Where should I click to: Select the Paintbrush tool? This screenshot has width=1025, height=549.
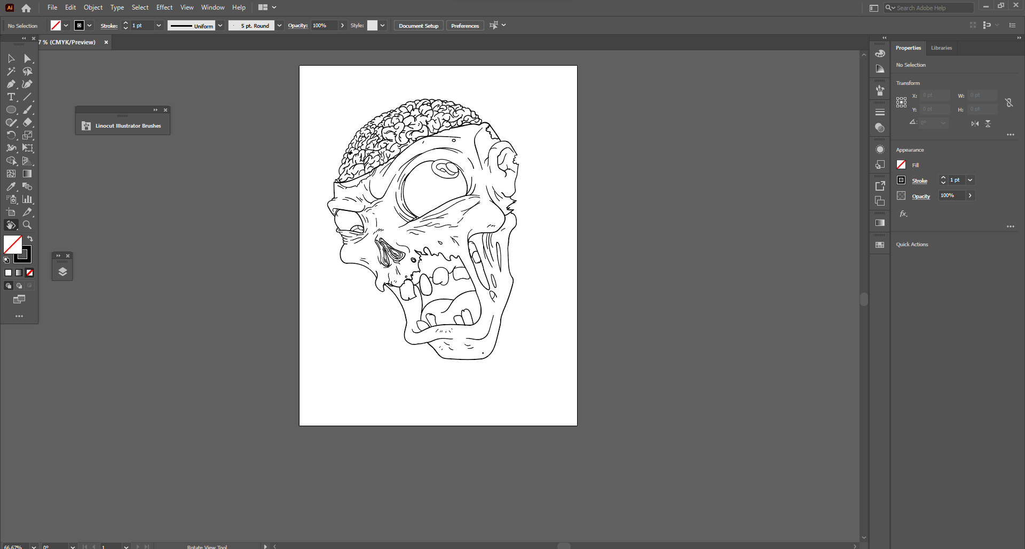coord(27,109)
